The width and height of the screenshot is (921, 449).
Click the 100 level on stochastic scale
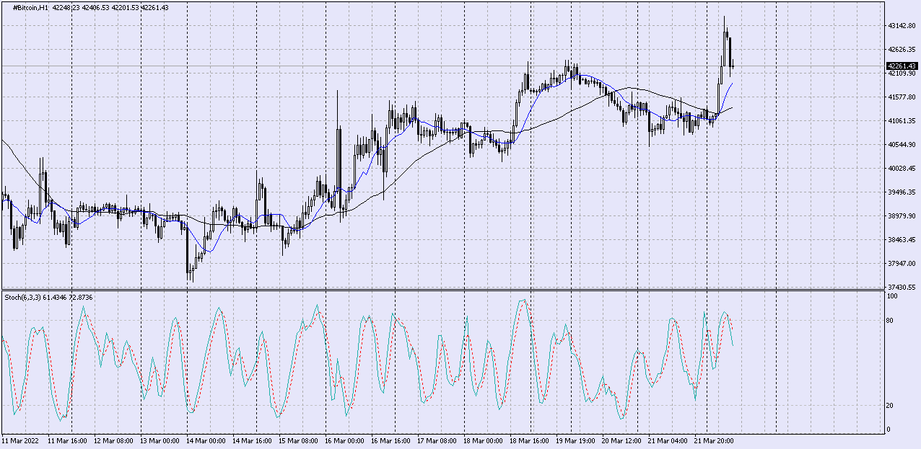click(x=892, y=296)
